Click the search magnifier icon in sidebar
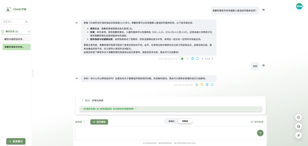 pyautogui.click(x=27, y=22)
